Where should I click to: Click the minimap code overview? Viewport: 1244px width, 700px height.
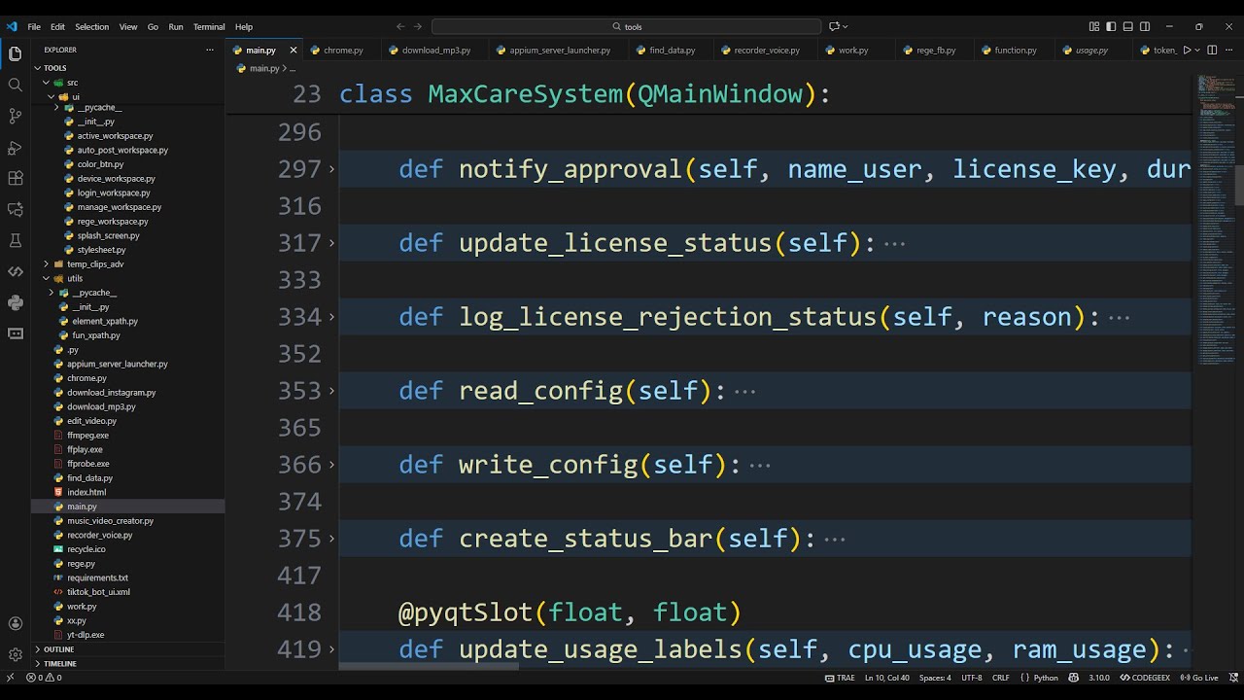coord(1216,219)
